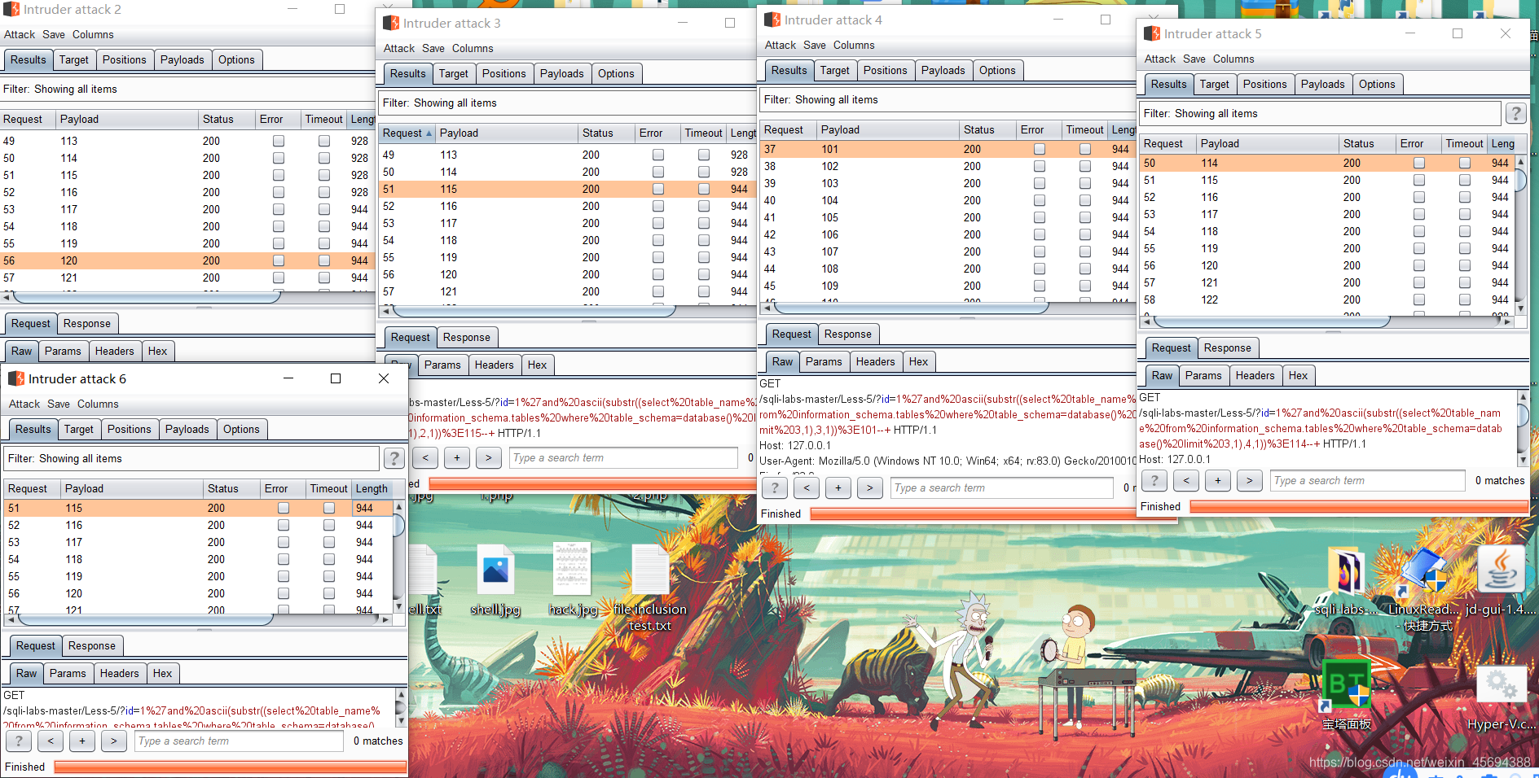Open shell.jpg desktop file

tap(495, 579)
